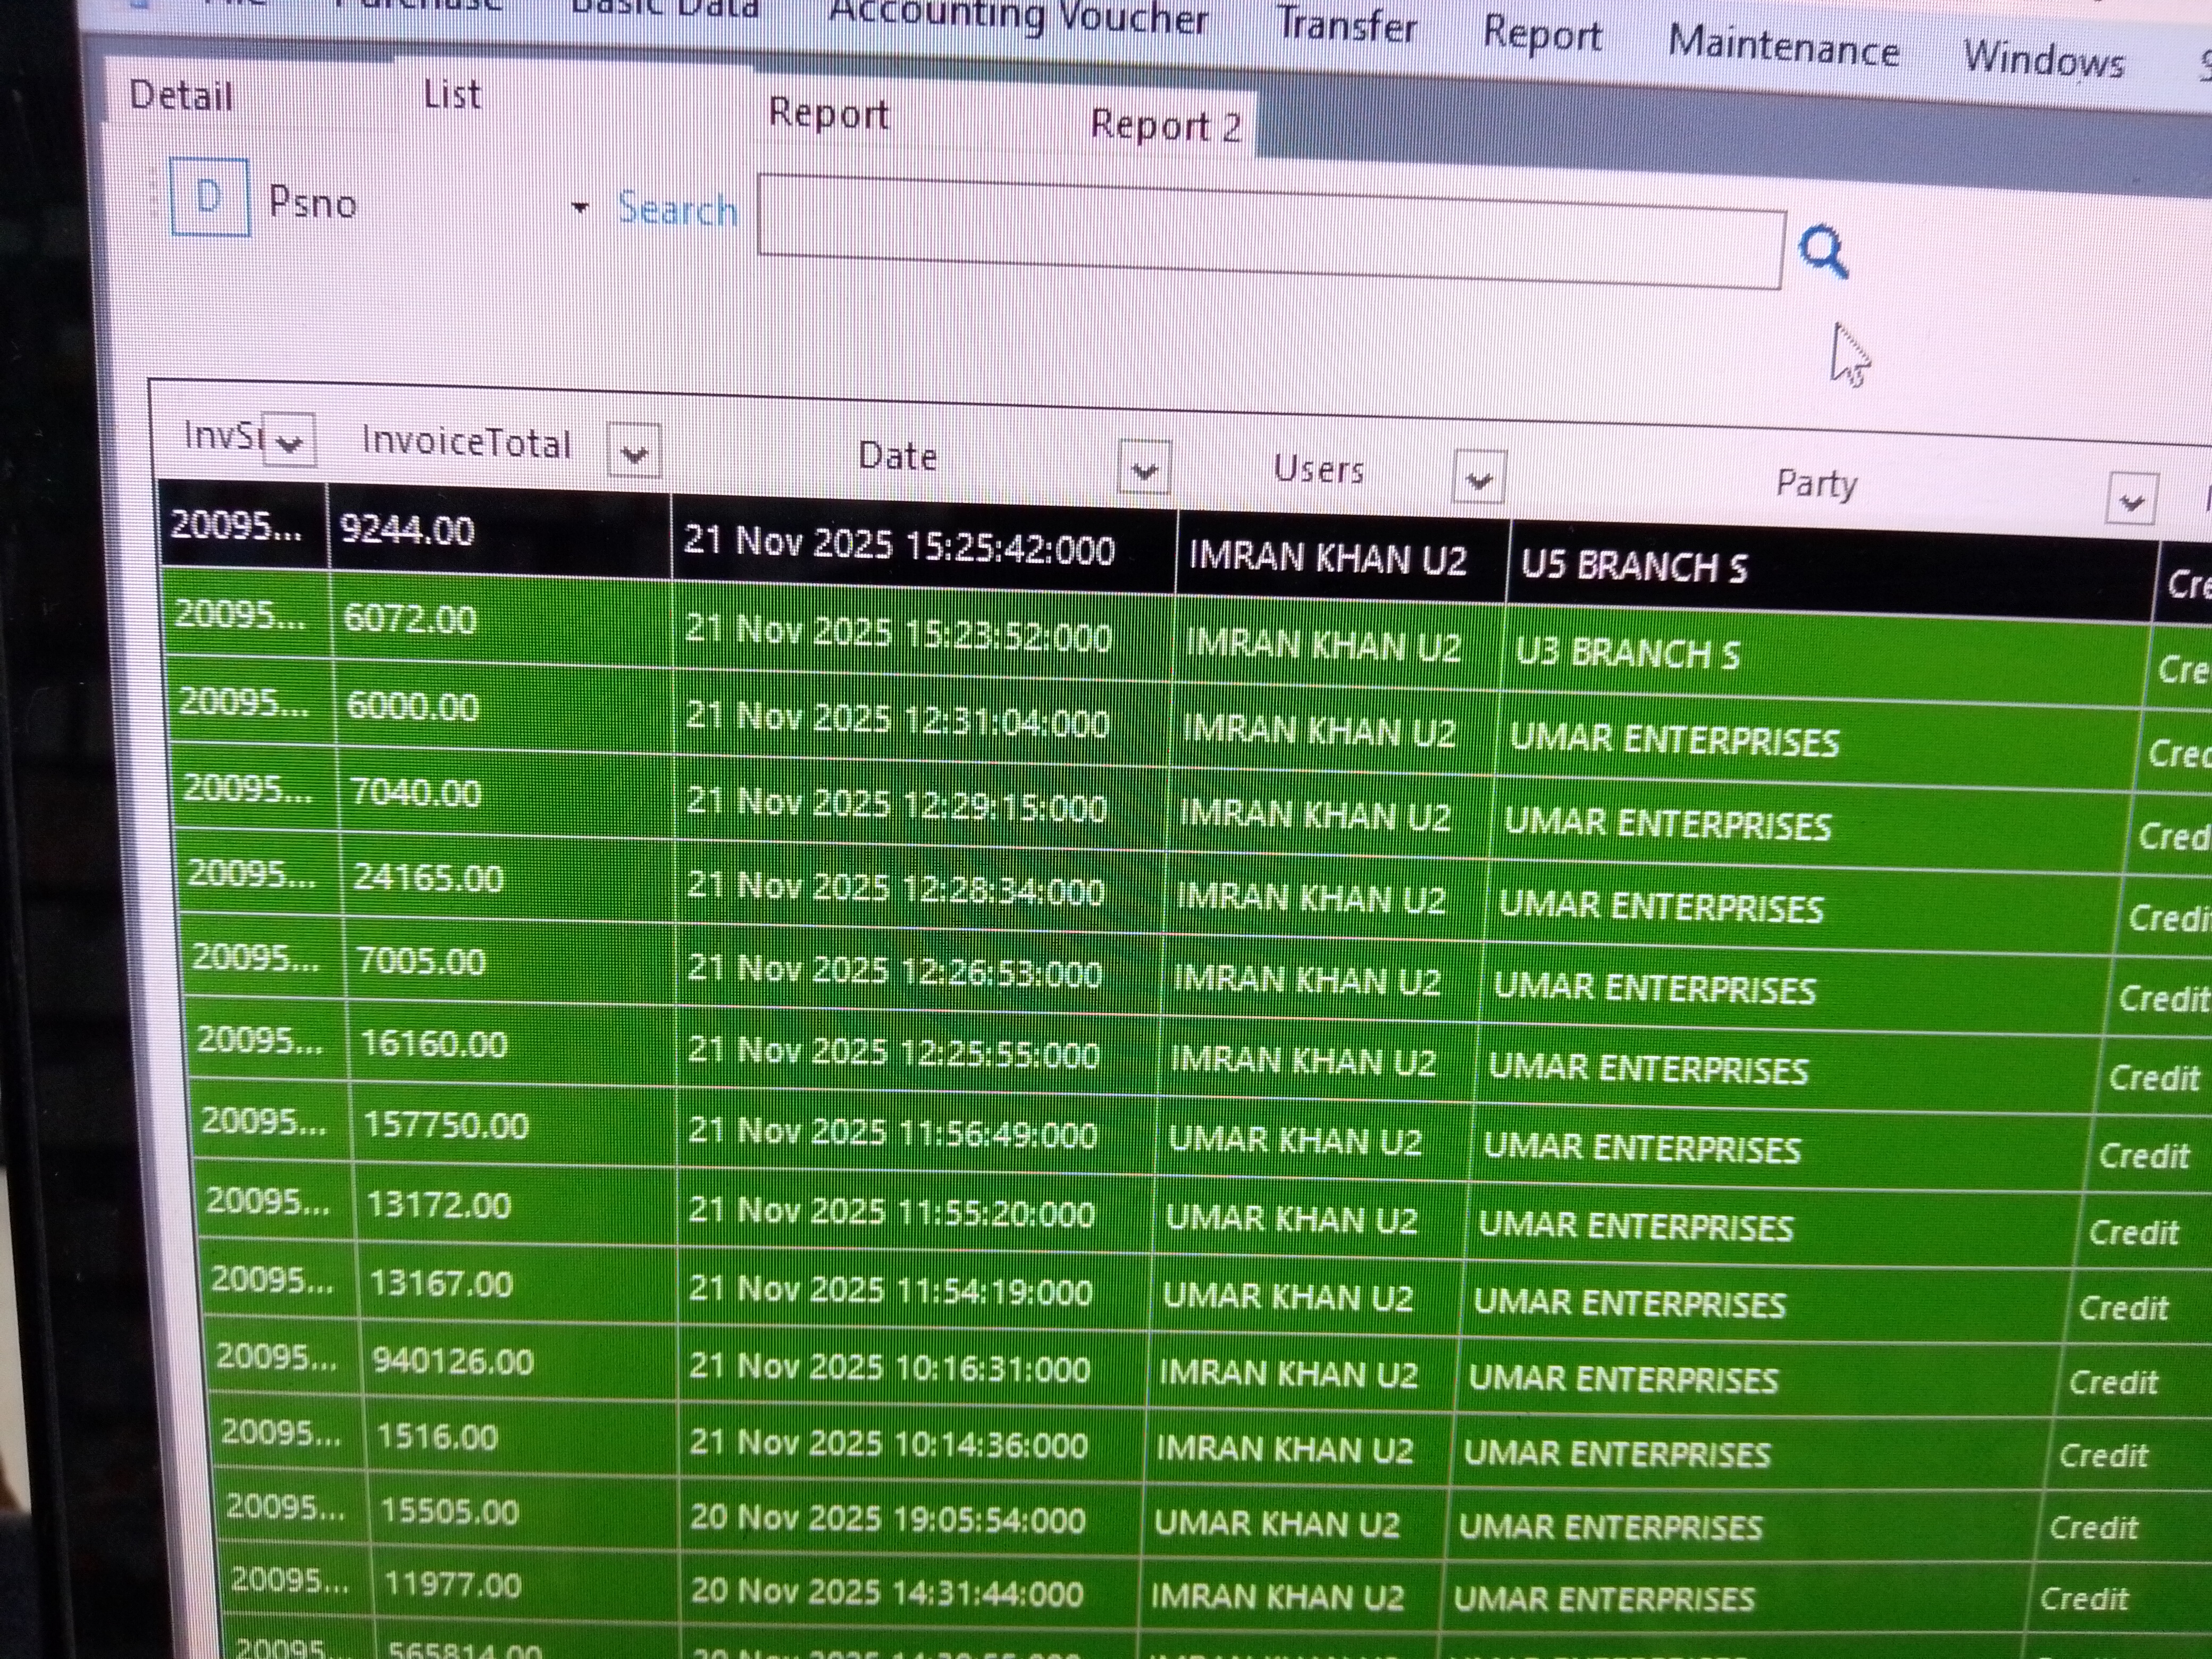Screen dimensions: 2212x1659
Task: Open the Accounting Voucher menu
Action: [1018, 17]
